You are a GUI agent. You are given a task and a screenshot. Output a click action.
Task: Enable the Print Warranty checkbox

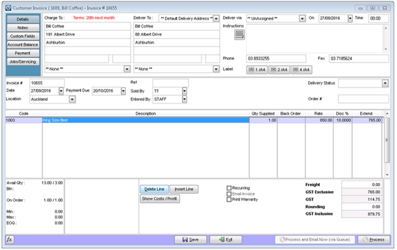click(x=229, y=200)
